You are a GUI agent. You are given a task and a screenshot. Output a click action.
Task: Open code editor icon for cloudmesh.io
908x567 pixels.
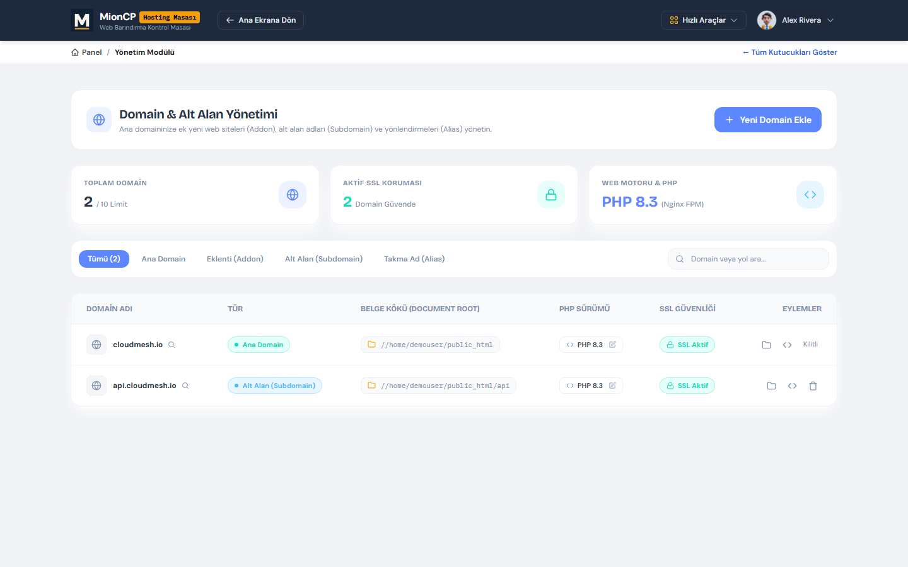787,345
